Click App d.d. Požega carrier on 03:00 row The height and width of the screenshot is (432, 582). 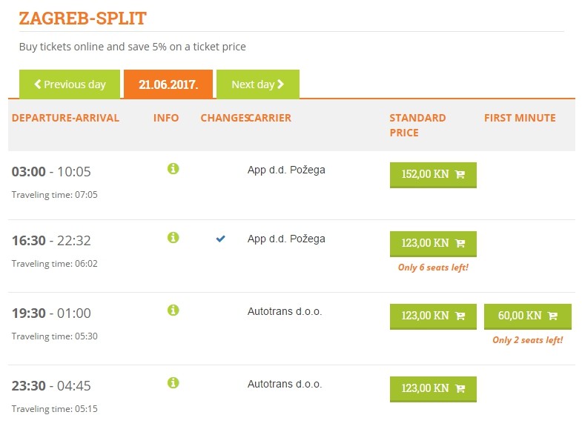click(286, 170)
